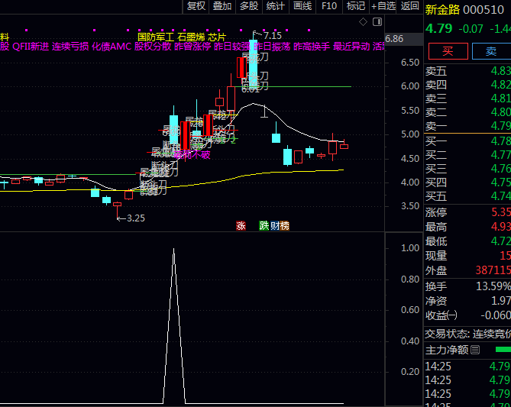
Task: Click the 标记 mark button
Action: coord(356,6)
